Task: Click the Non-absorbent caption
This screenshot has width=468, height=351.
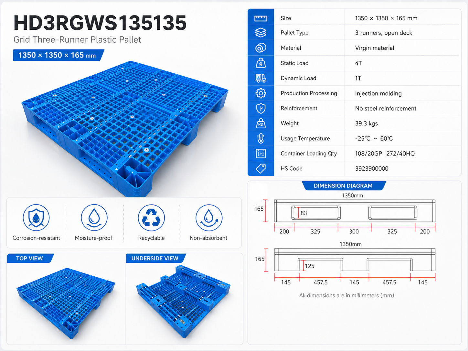Action: point(208,238)
